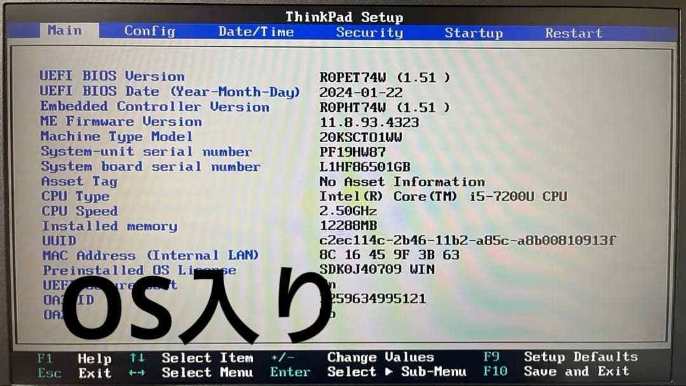Open the Date/Time tab

click(256, 30)
